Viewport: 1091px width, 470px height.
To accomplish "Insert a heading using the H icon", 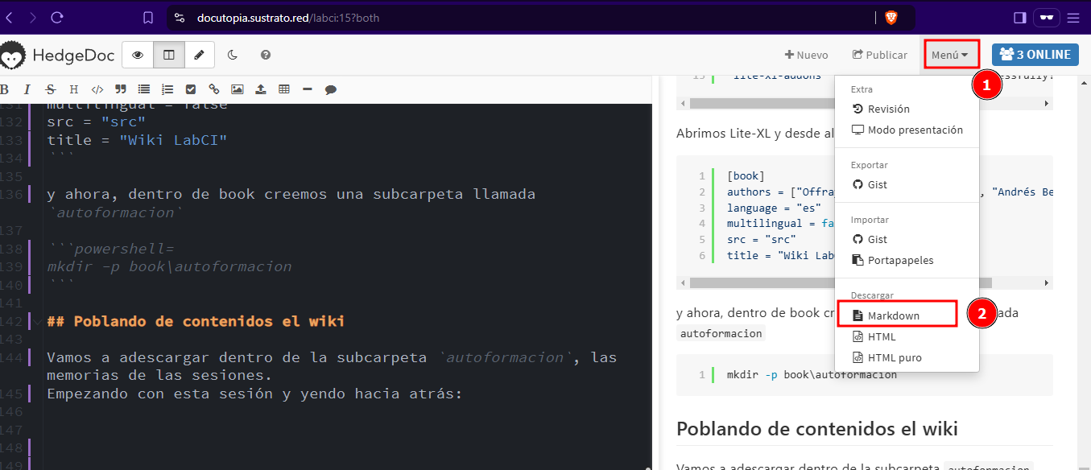I will tap(74, 89).
